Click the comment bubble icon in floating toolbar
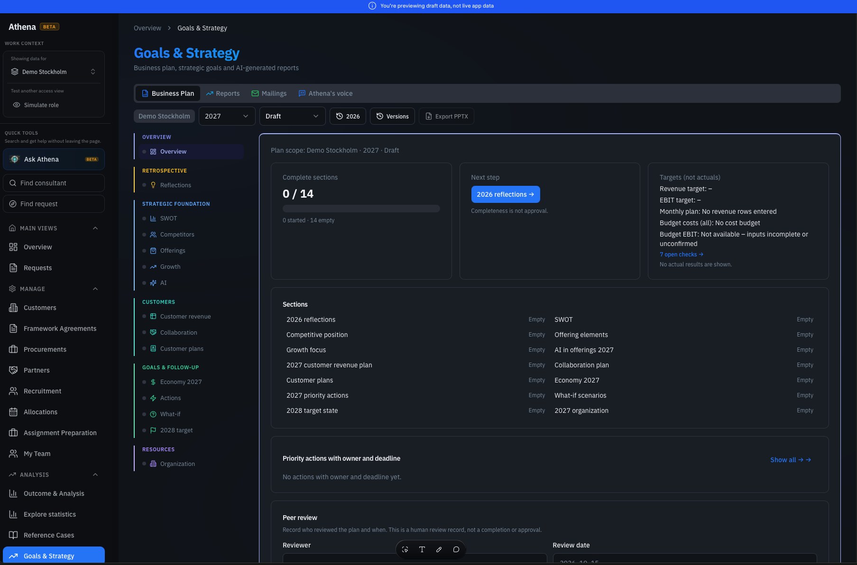Viewport: 857px width, 565px height. pos(456,549)
